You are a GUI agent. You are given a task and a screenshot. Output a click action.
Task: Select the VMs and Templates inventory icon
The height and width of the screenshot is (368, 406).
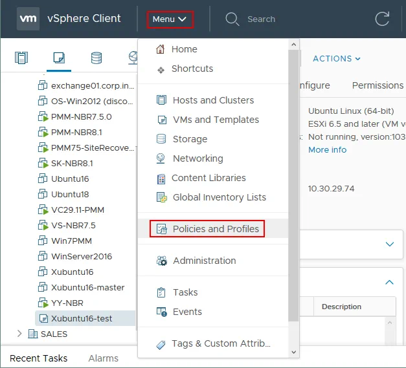pos(59,58)
